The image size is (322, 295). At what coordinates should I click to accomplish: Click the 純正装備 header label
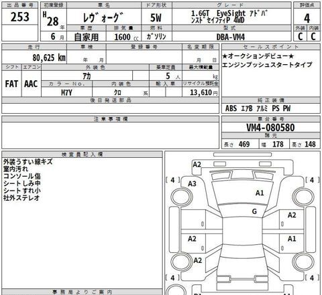click(271, 100)
